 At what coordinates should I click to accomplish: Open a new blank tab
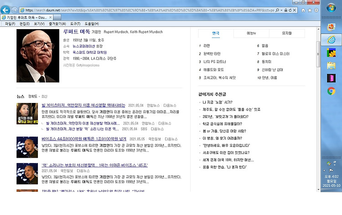[57, 17]
